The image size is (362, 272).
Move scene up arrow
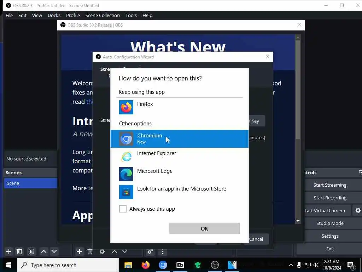(43, 251)
